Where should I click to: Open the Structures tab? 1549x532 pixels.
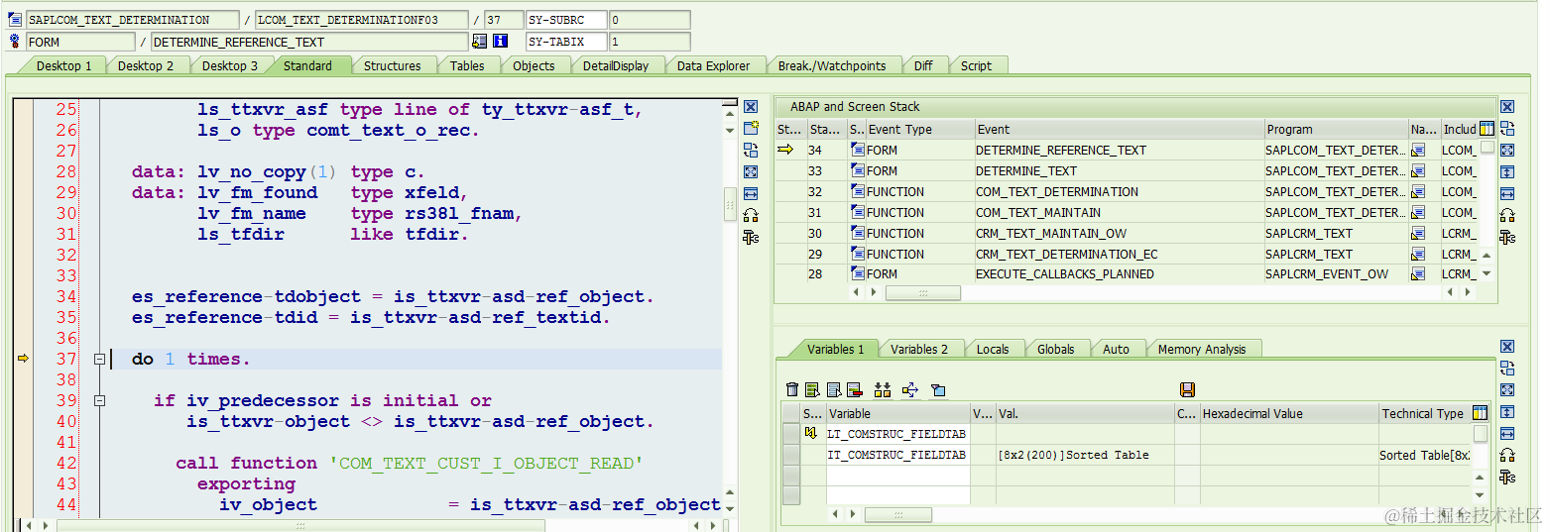pyautogui.click(x=392, y=66)
